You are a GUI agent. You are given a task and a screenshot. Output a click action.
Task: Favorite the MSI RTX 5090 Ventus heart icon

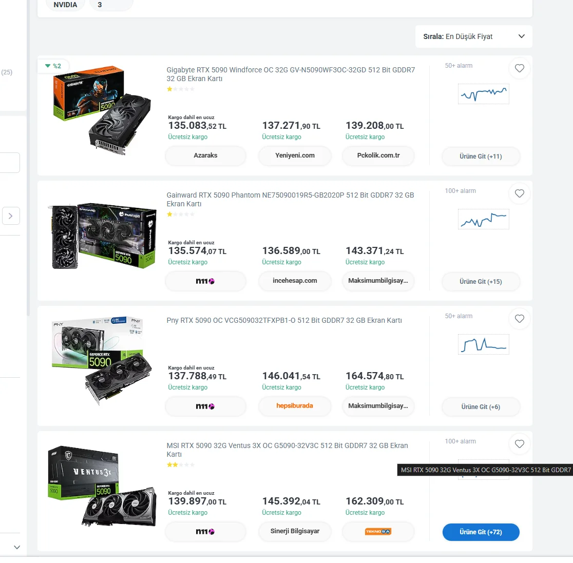[x=519, y=444]
